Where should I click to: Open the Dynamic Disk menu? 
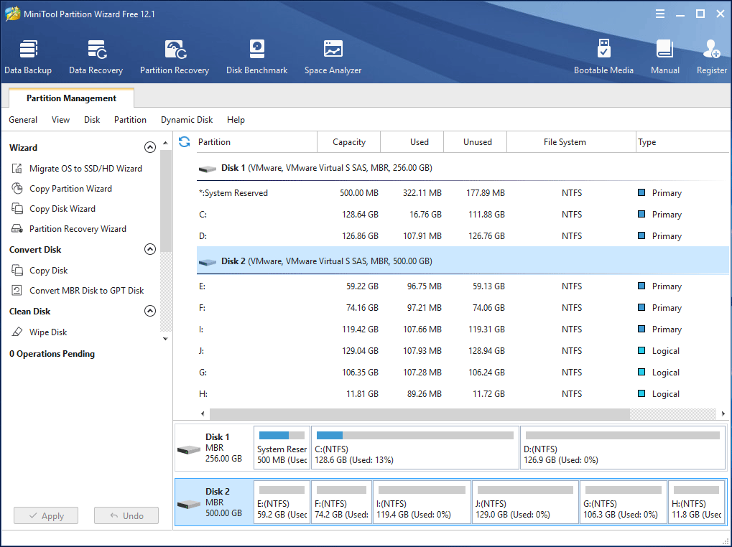186,120
